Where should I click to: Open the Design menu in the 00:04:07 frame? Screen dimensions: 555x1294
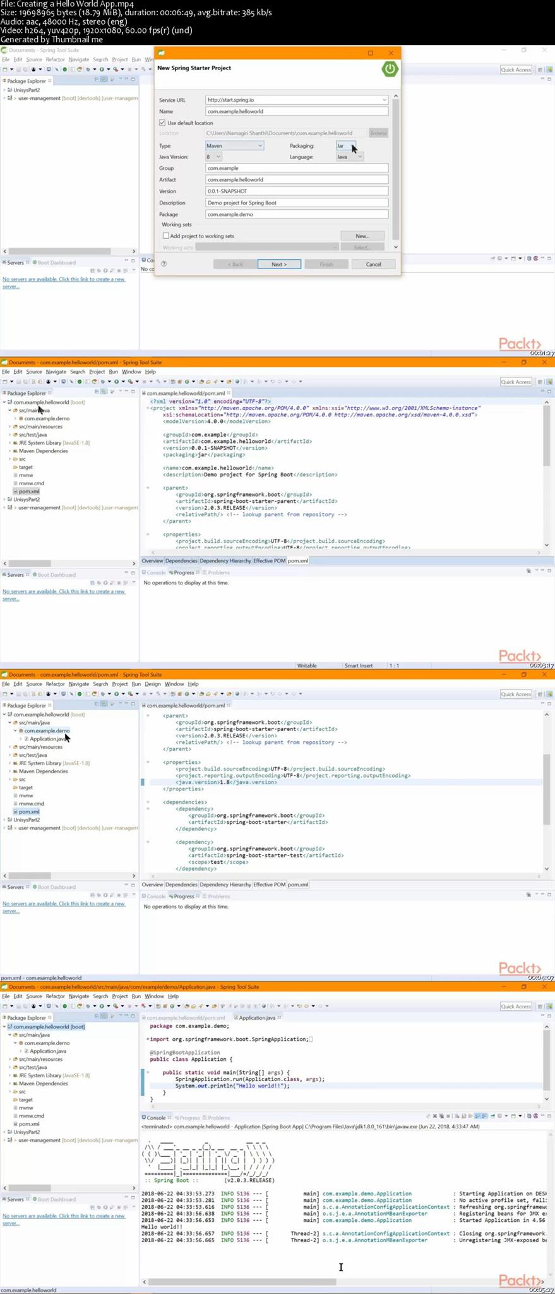[x=153, y=684]
